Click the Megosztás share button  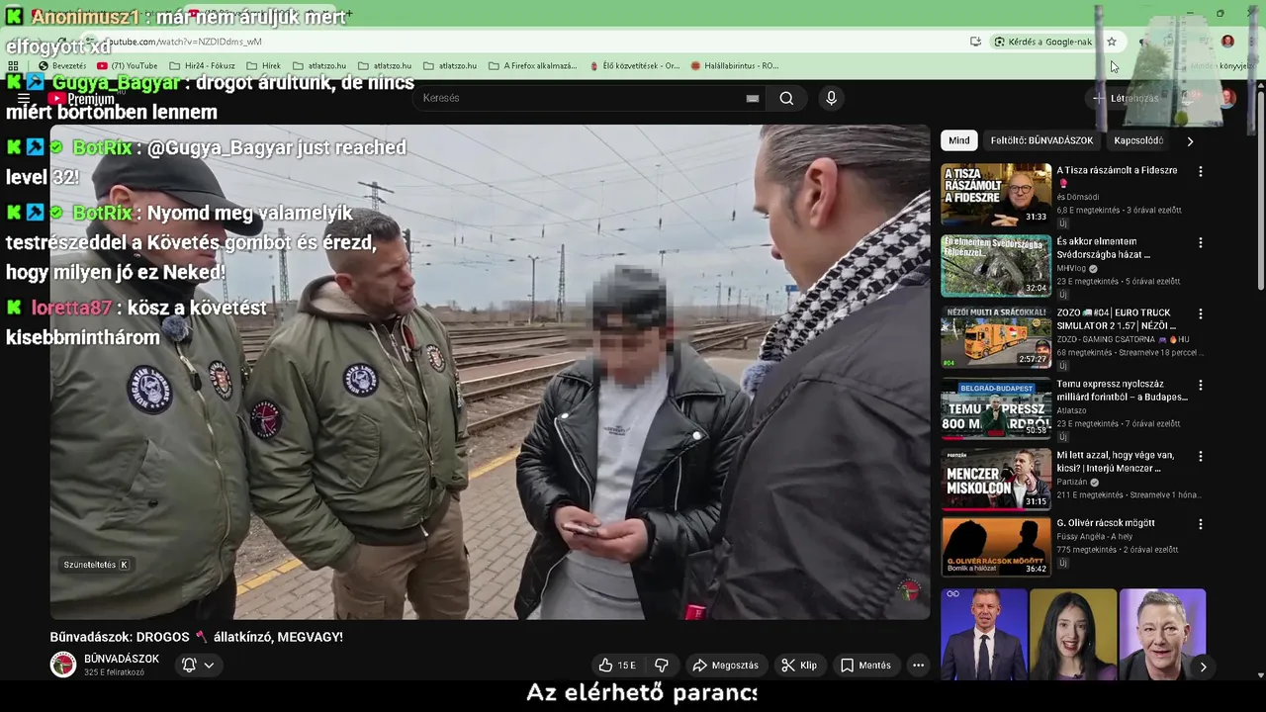[x=725, y=666]
